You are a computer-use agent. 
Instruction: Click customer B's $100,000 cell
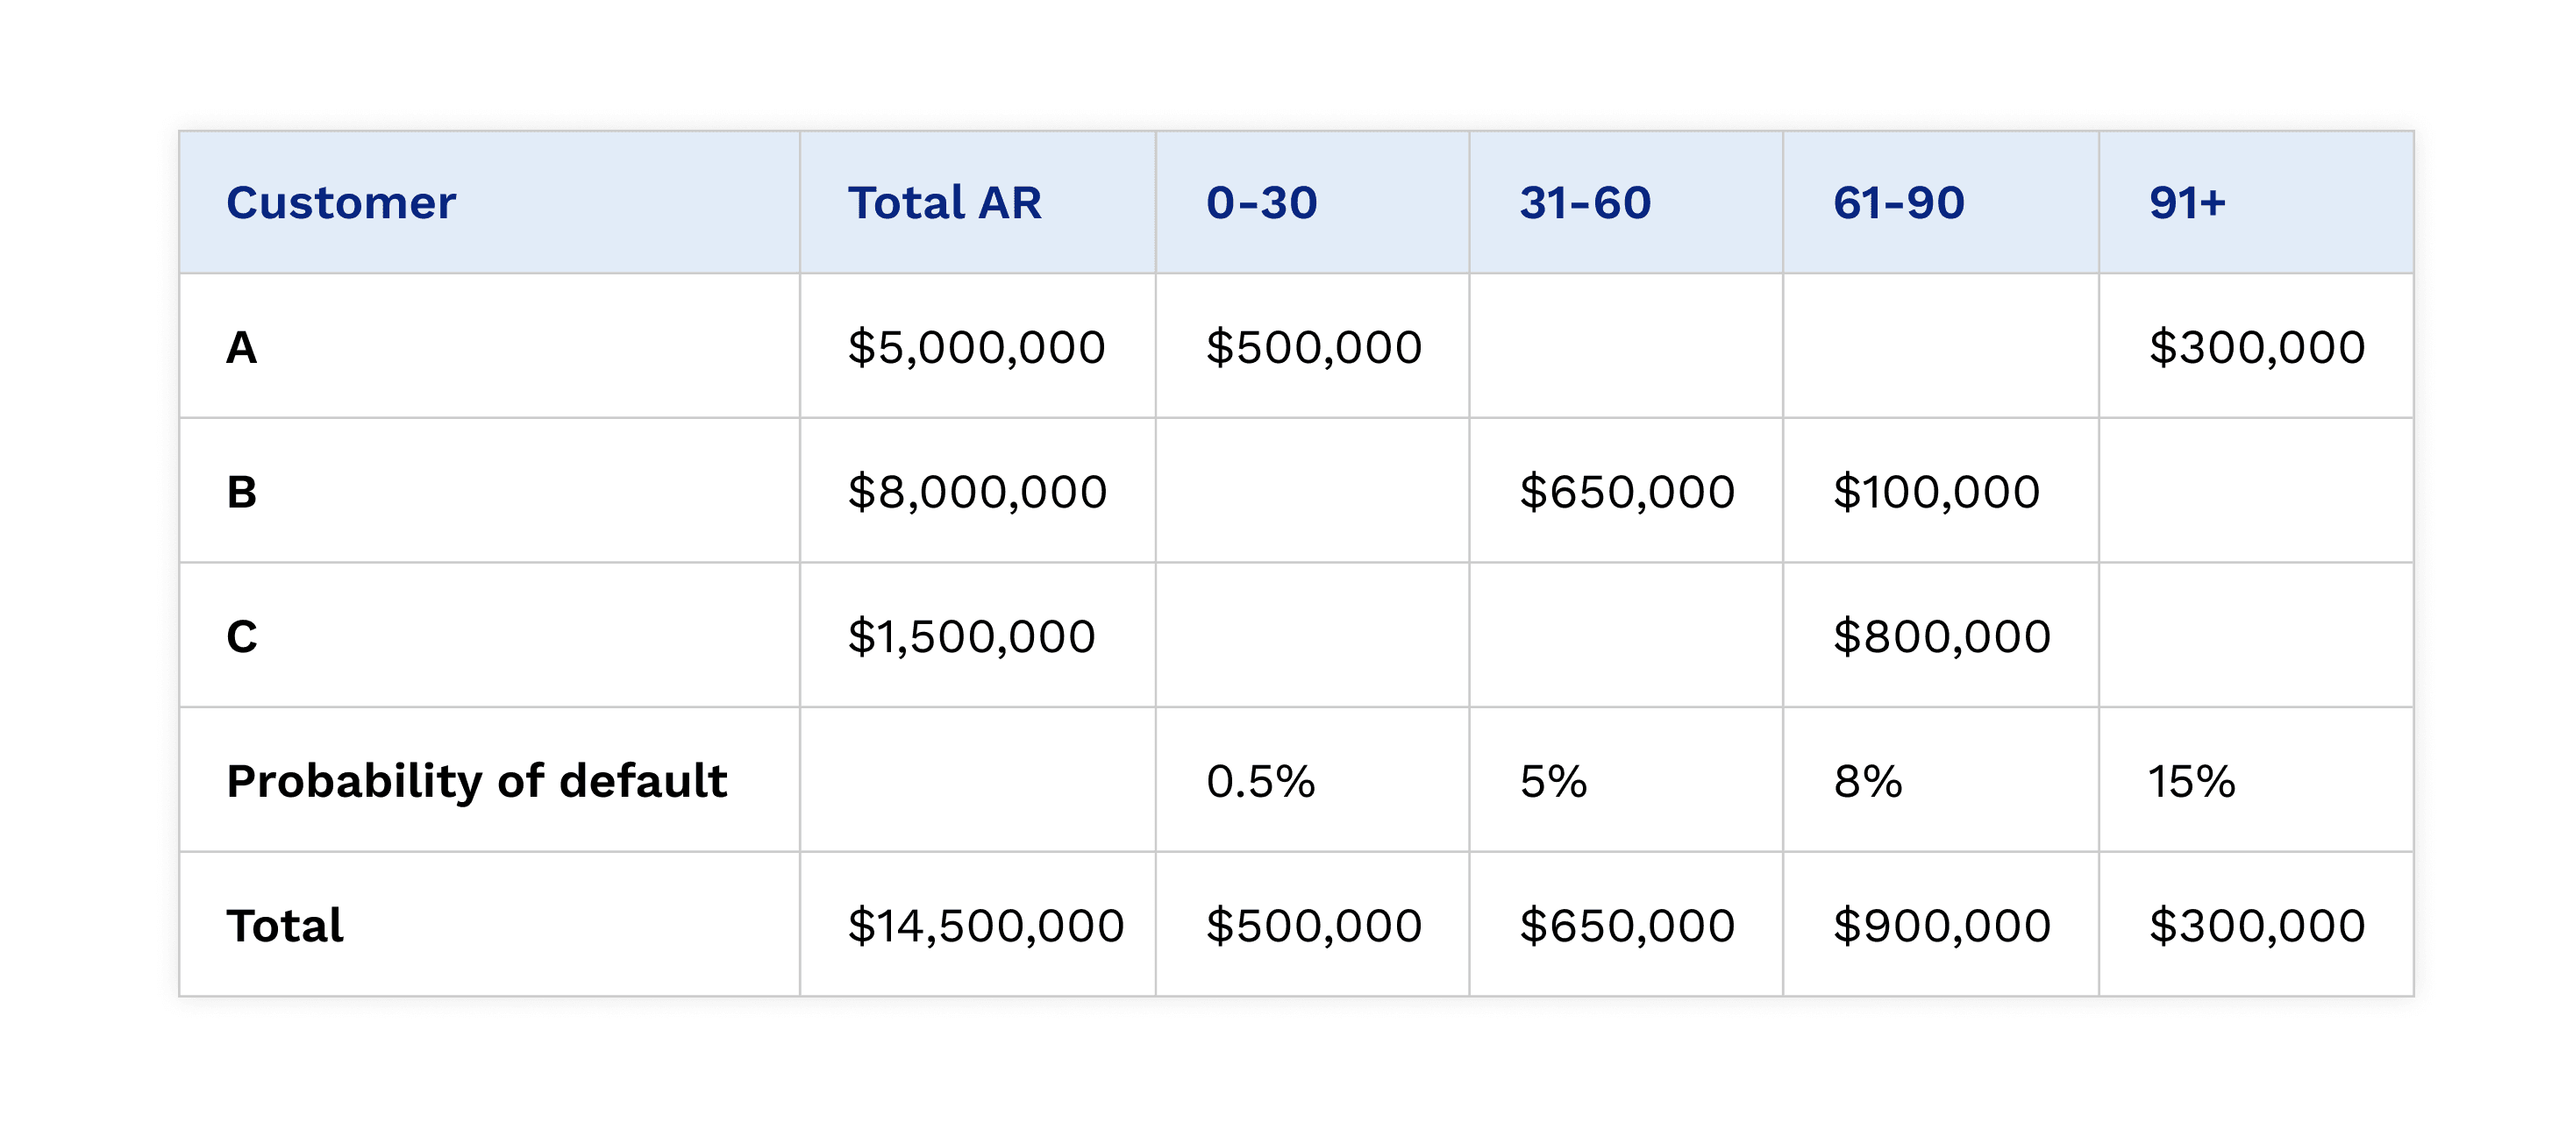pyautogui.click(x=1936, y=493)
